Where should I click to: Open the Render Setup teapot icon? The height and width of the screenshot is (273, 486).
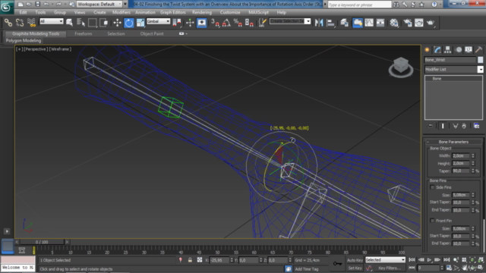point(407,23)
